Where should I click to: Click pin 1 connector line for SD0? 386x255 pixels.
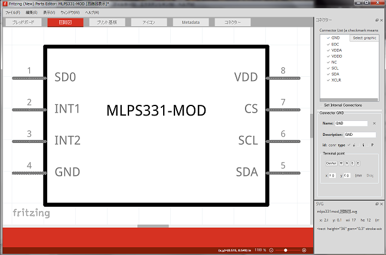[x=29, y=78]
